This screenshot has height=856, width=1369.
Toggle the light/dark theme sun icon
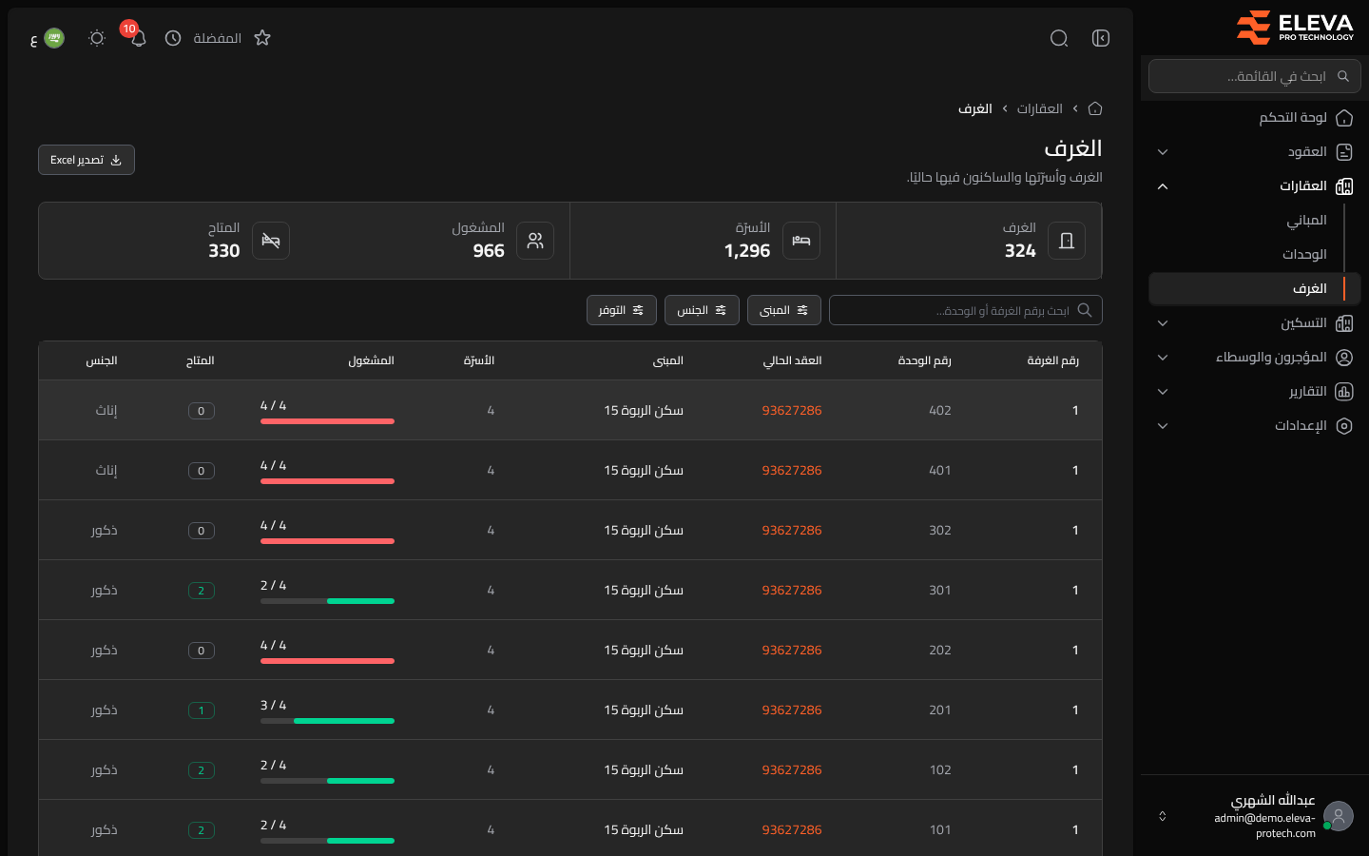[97, 38]
